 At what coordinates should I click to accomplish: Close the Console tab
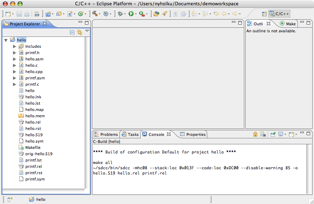coord(169,134)
